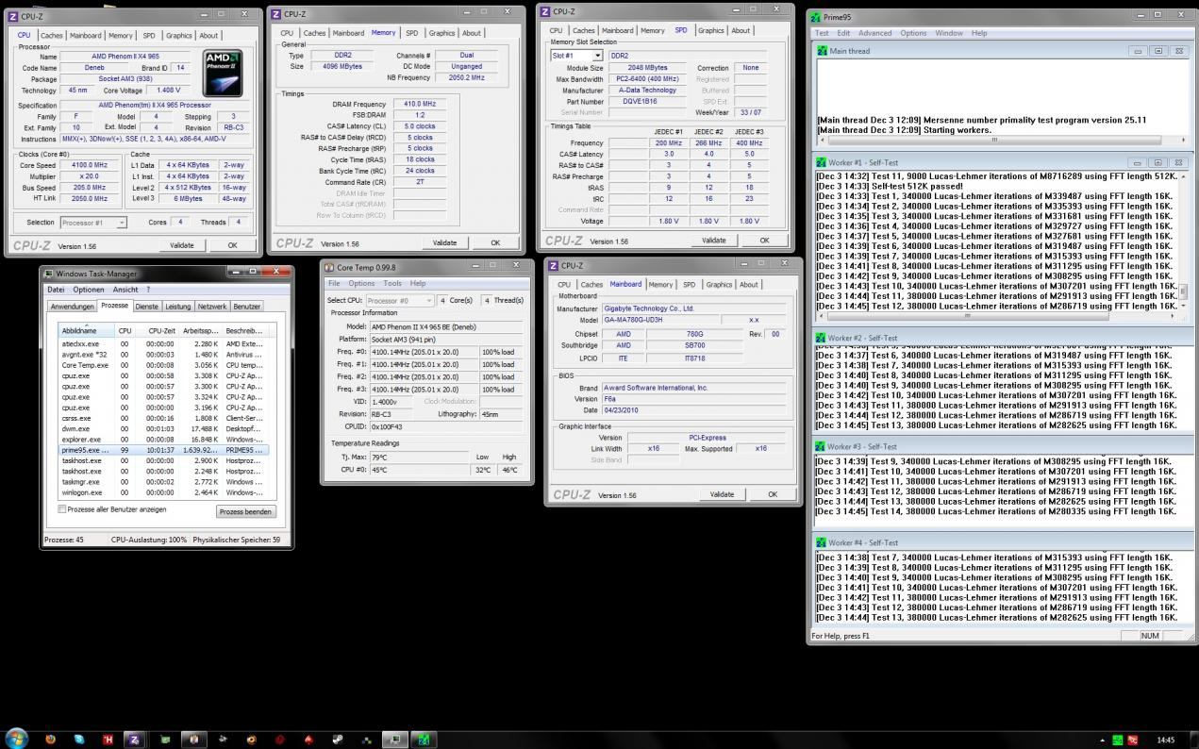
Task: Click the SPD CPU-Z window title icon
Action: (546, 11)
